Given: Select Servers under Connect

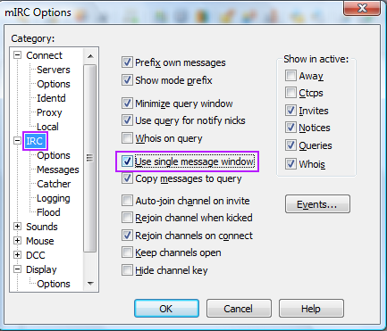Looking at the screenshot, I should 54,70.
